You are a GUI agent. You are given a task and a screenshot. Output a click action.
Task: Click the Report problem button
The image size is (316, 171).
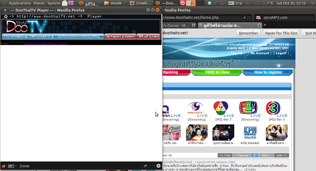120,36
